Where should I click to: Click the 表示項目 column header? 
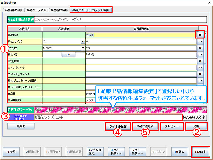coord(24,29)
